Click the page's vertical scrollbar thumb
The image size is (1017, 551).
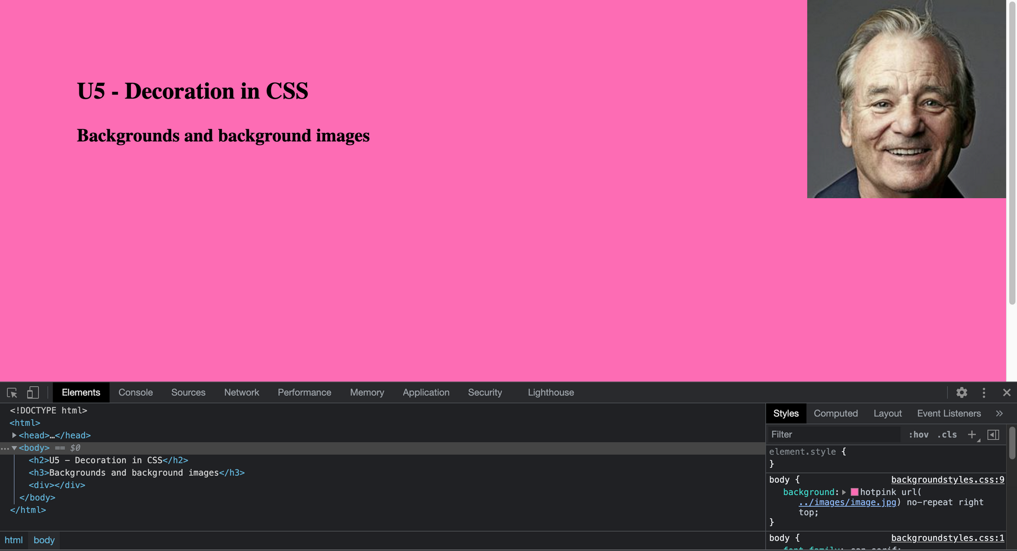pyautogui.click(x=1012, y=154)
